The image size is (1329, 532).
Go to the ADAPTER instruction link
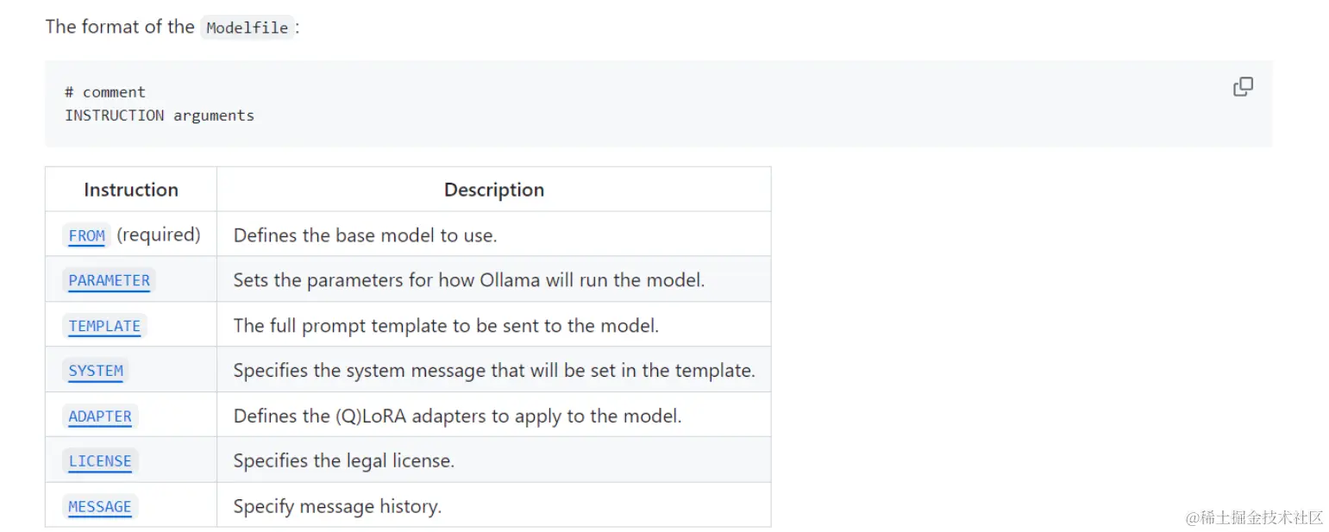(x=100, y=416)
